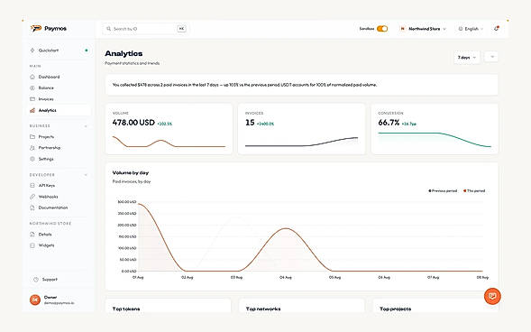Viewport: 531px width, 332px height.
Task: Click the Top tokens heading
Action: click(126, 309)
